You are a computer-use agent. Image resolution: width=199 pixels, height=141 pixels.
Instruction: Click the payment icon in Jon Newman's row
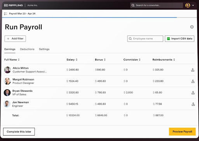pos(193,104)
